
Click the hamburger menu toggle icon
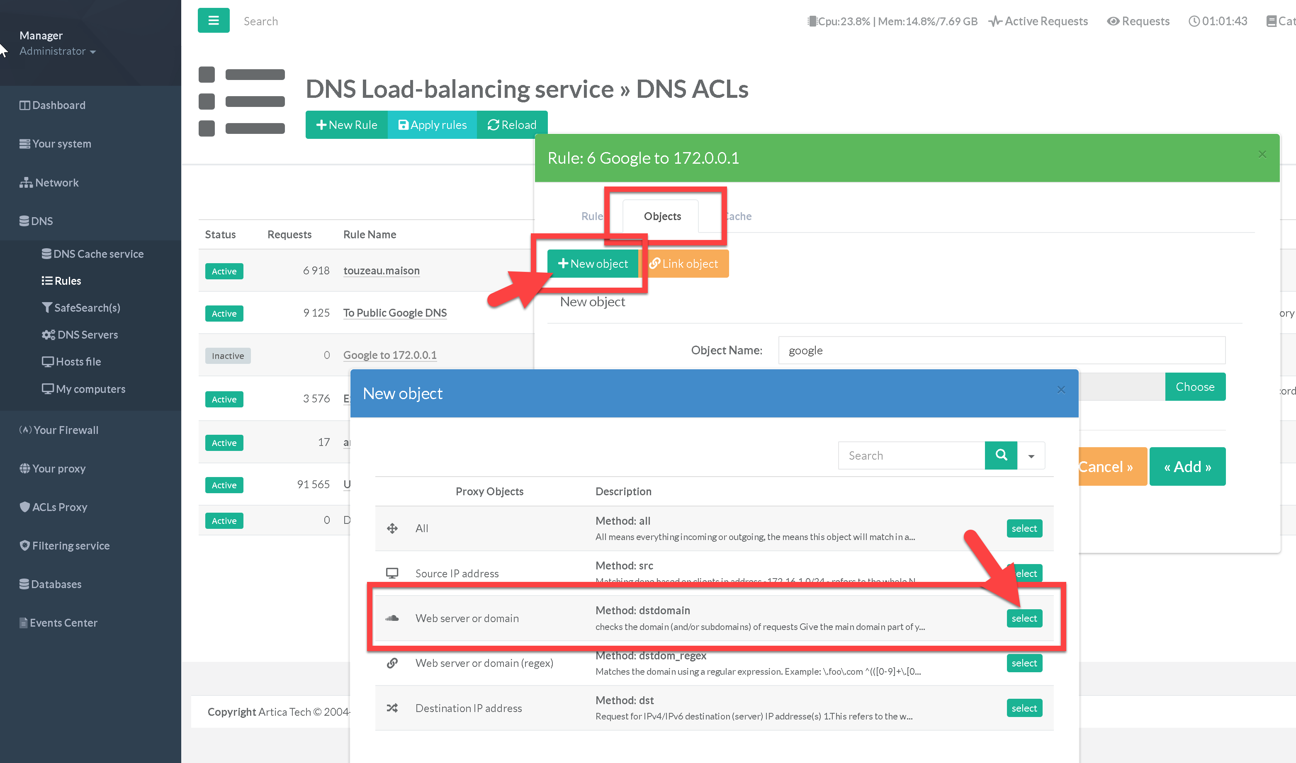click(214, 21)
